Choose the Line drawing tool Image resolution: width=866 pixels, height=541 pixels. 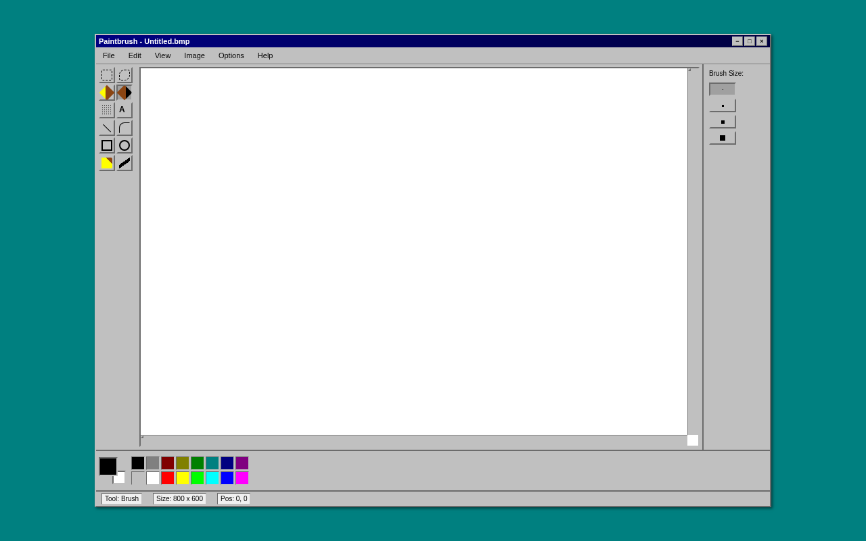click(x=106, y=127)
